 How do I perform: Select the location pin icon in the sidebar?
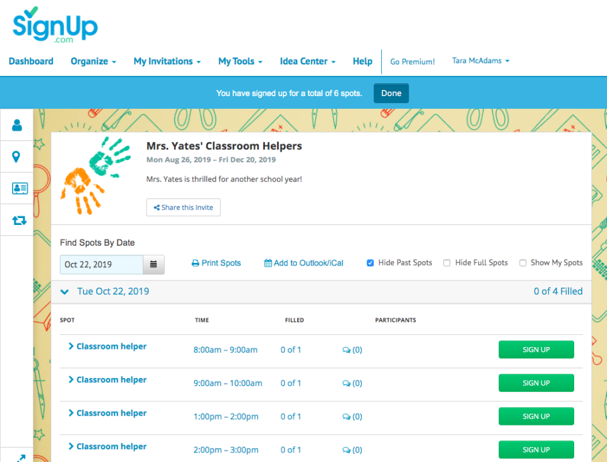[16, 156]
